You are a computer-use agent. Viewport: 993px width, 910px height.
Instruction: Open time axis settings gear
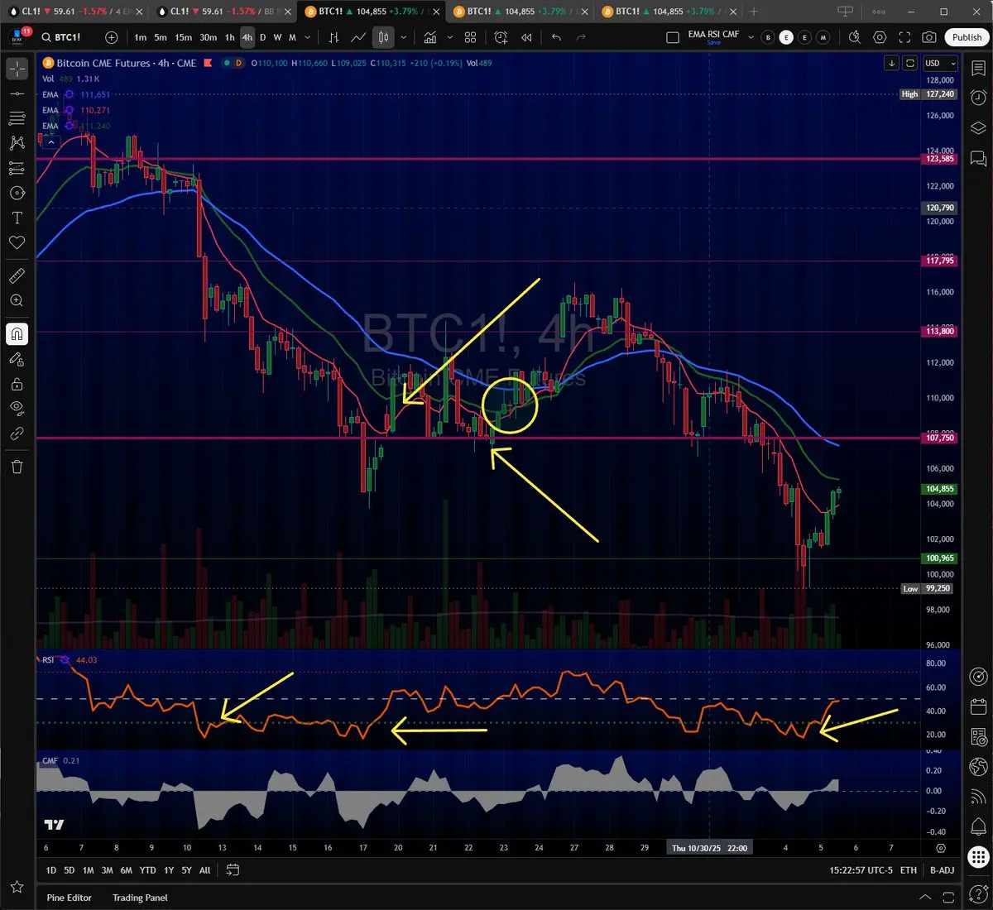pyautogui.click(x=941, y=848)
